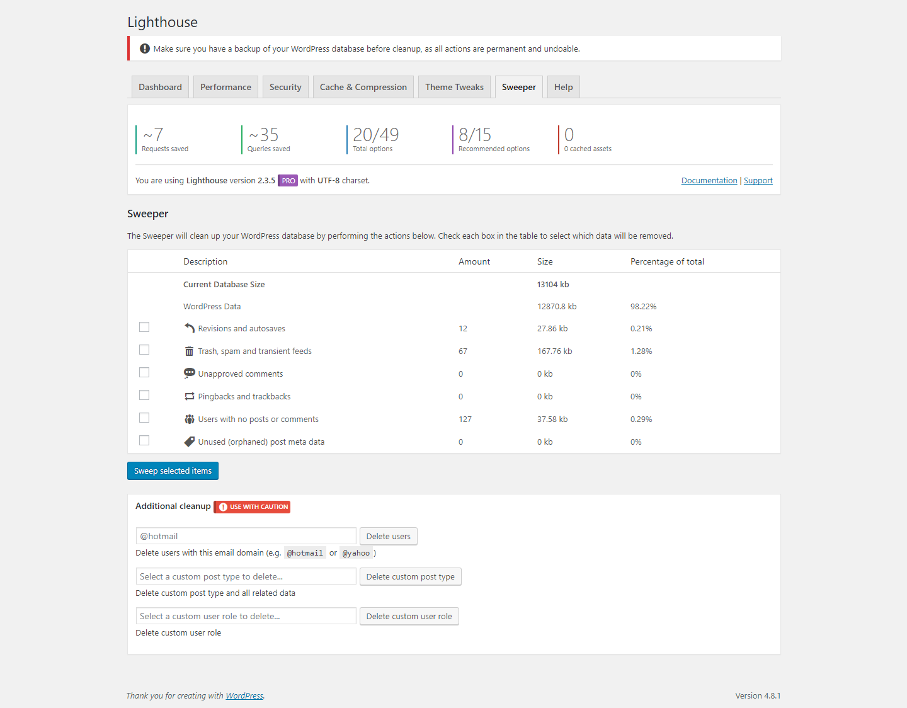Click Delete custom post type button
This screenshot has height=708, width=907.
[x=411, y=577]
